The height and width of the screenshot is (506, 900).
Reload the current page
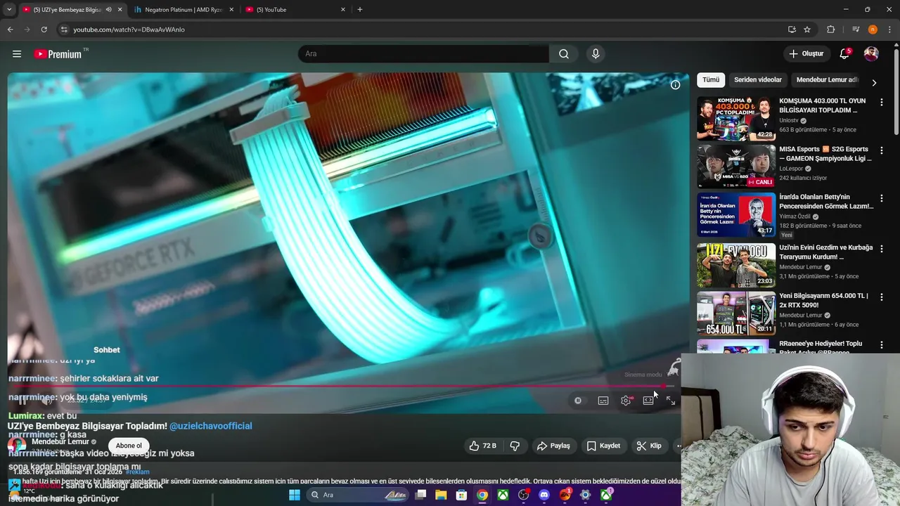44,30
